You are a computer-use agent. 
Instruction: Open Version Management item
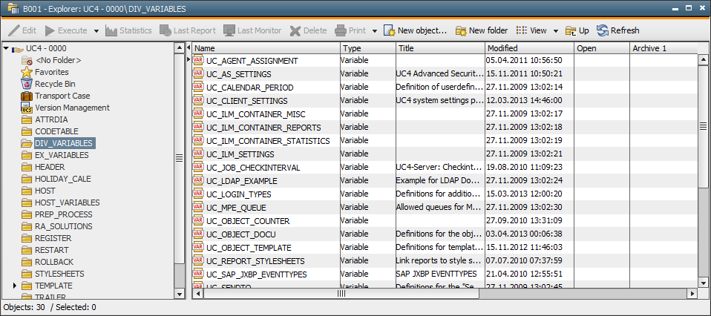65,108
